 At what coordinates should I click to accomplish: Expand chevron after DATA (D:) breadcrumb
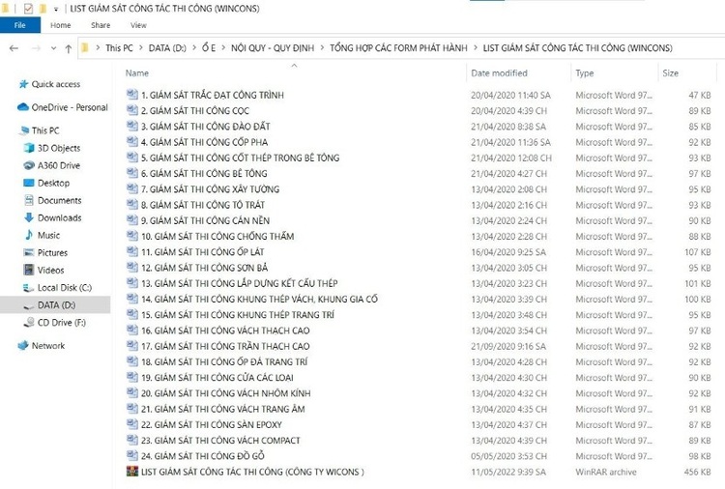(x=194, y=47)
